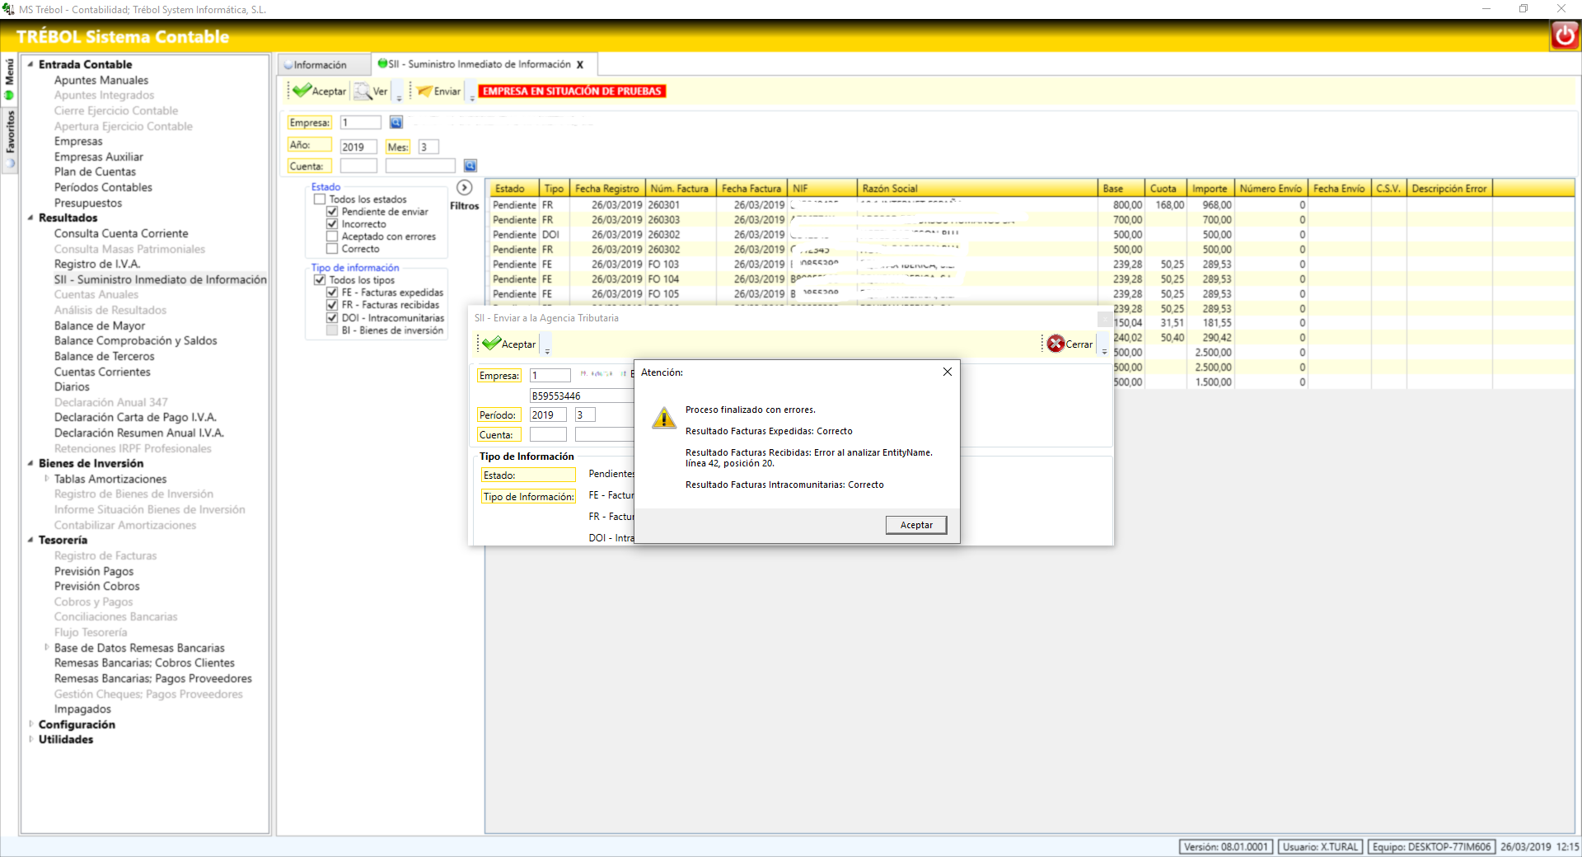Collapse the Entrada Contable tree section
Viewport: 1582px width, 857px height.
pyautogui.click(x=30, y=64)
